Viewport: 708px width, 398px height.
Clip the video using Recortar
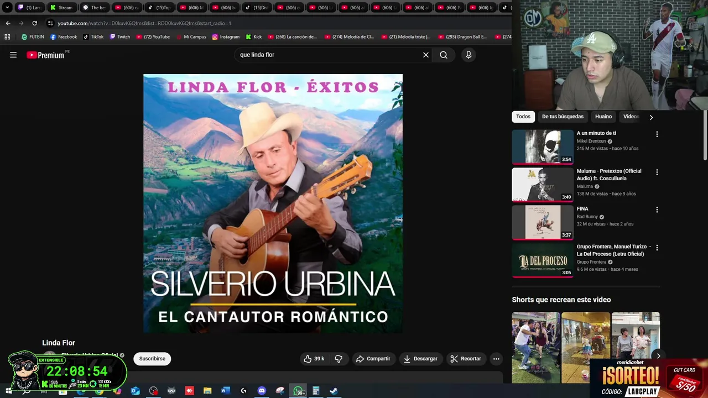coord(466,359)
